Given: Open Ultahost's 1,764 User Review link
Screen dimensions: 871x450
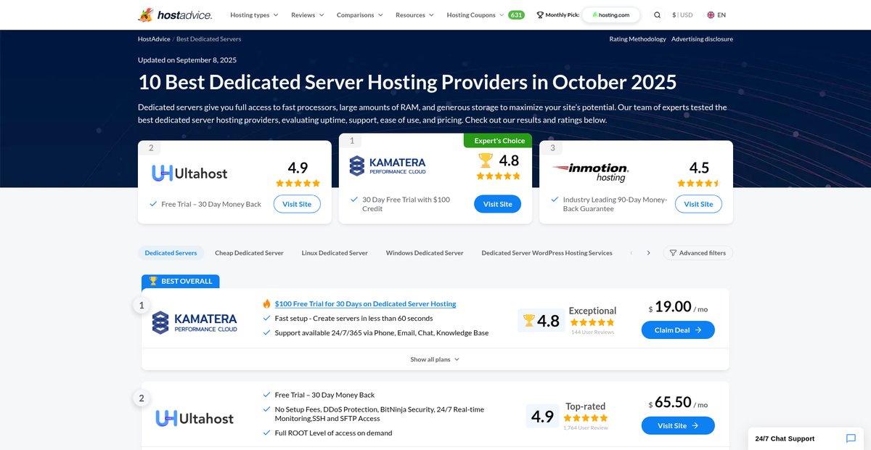Looking at the screenshot, I should point(586,427).
